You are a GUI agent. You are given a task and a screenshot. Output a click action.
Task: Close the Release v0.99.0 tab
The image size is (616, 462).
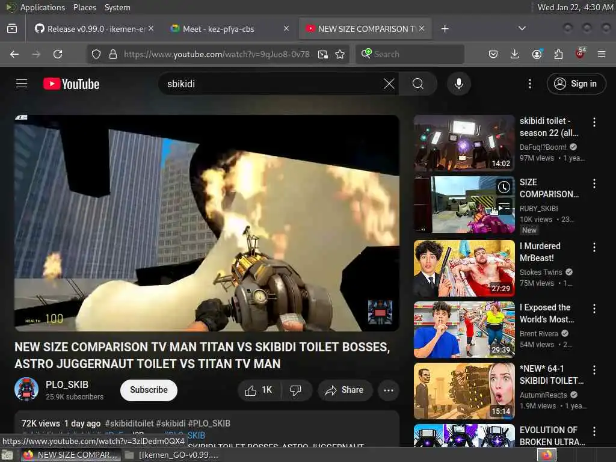click(x=151, y=28)
